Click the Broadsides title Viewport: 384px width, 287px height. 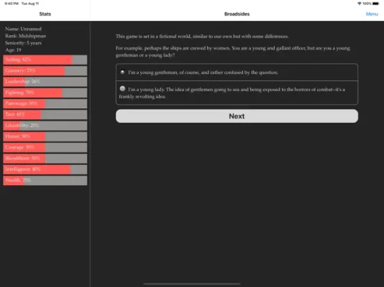[x=237, y=14]
